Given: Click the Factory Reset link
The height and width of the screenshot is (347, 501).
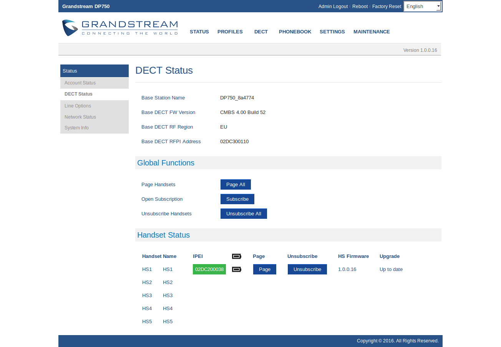Looking at the screenshot, I should (387, 7).
